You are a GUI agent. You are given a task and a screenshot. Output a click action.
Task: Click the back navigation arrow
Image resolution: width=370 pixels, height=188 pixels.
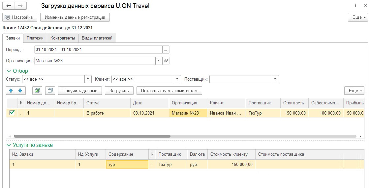pyautogui.click(x=9, y=6)
